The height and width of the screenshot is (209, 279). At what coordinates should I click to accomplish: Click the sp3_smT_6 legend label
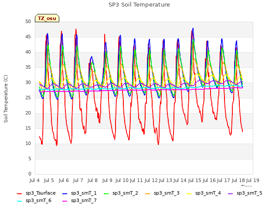point(38,201)
